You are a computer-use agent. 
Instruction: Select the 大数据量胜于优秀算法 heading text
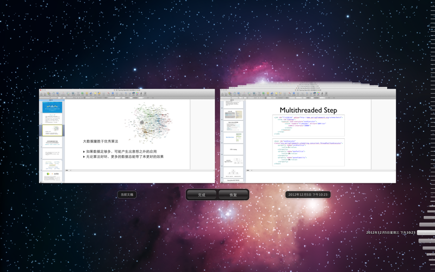[101, 141]
